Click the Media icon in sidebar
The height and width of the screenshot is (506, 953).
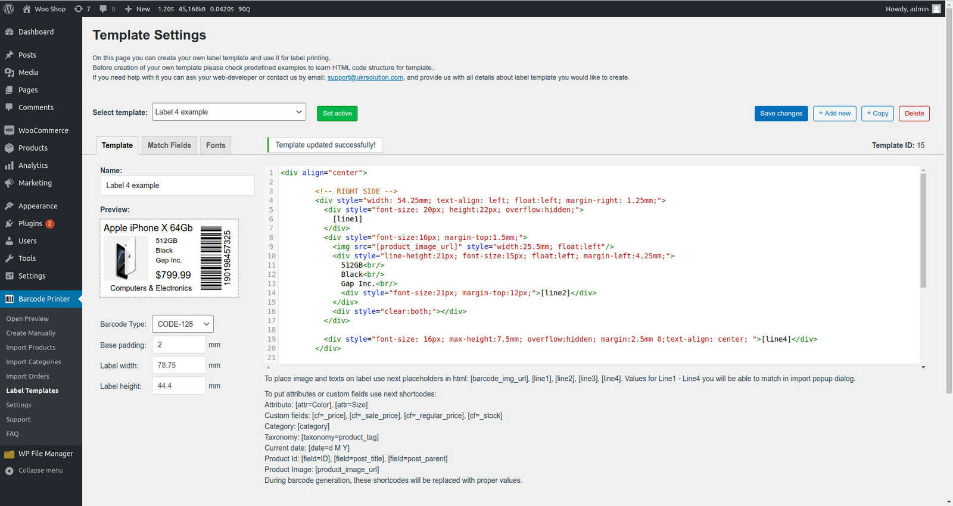pos(9,73)
